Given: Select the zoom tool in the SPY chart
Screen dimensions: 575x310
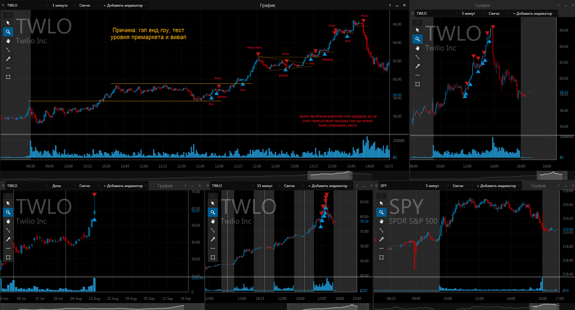Looking at the screenshot, I should point(381,212).
